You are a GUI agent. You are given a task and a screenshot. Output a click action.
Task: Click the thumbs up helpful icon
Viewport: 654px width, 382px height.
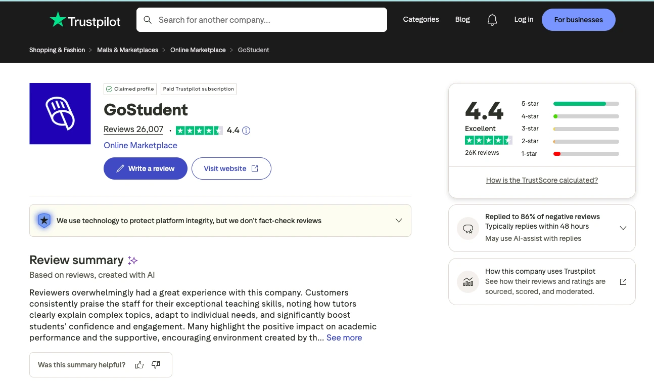click(139, 365)
